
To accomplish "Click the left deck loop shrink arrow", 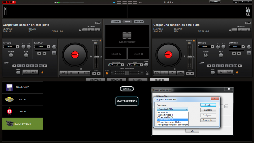I will click(14, 66).
